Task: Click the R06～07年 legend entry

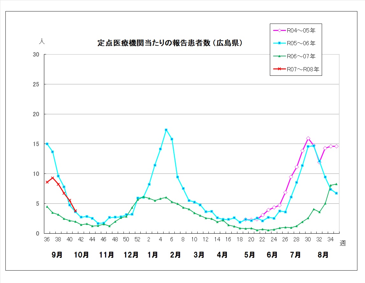Action: pos(301,56)
